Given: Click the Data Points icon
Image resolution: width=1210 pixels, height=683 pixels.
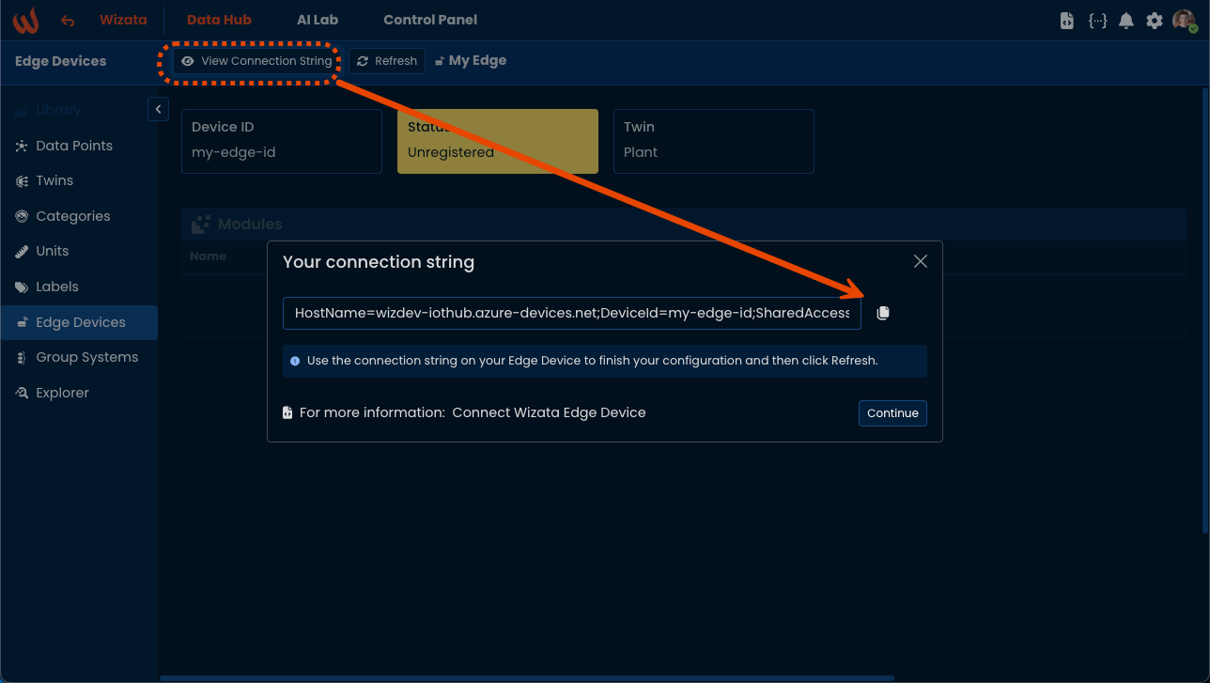Looking at the screenshot, I should [22, 146].
